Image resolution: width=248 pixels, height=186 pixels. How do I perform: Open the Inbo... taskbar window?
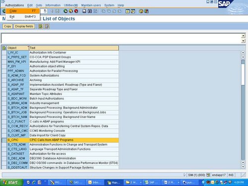[95, 183]
